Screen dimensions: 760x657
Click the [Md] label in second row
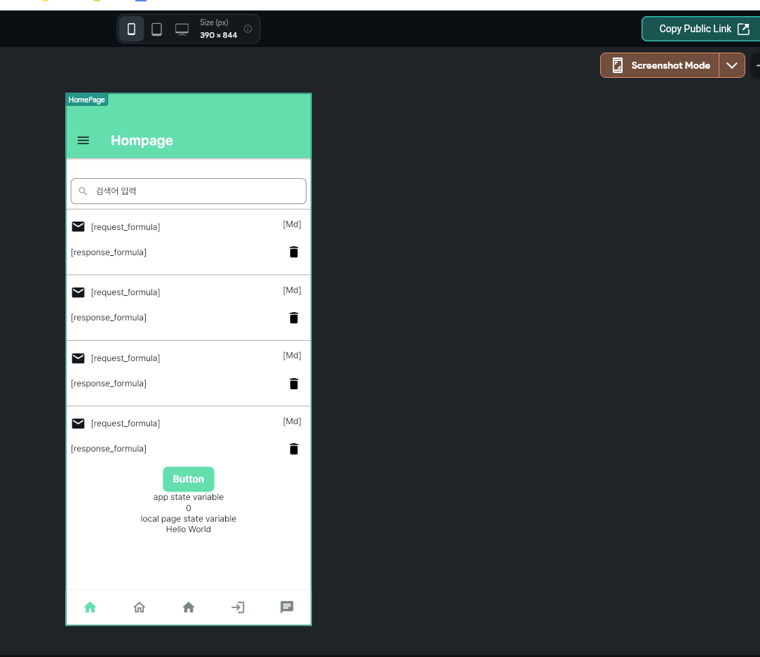(x=292, y=290)
